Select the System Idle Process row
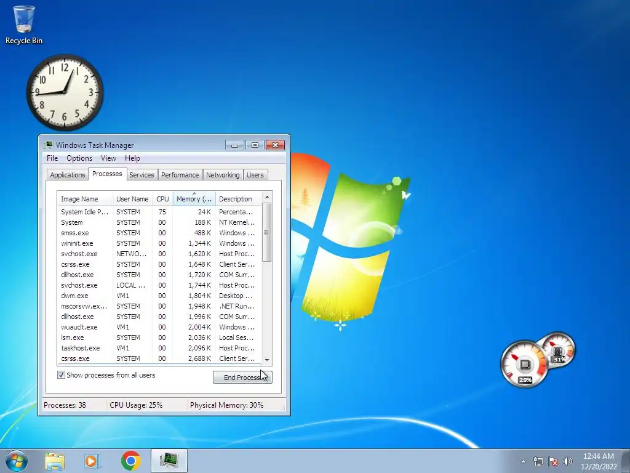 tap(159, 212)
